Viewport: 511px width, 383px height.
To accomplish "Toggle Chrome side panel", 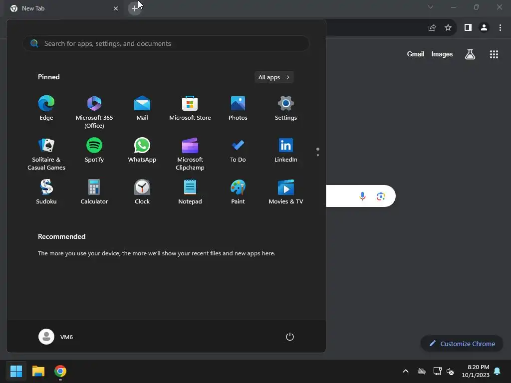I will 468,28.
